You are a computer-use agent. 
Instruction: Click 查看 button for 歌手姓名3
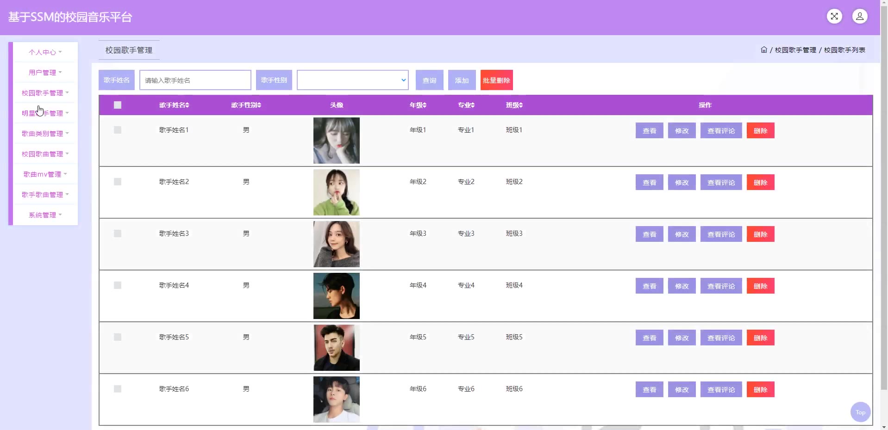[x=650, y=234]
